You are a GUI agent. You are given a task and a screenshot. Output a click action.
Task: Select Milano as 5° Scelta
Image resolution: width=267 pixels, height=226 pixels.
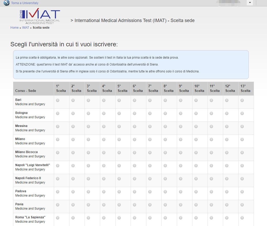119,139
